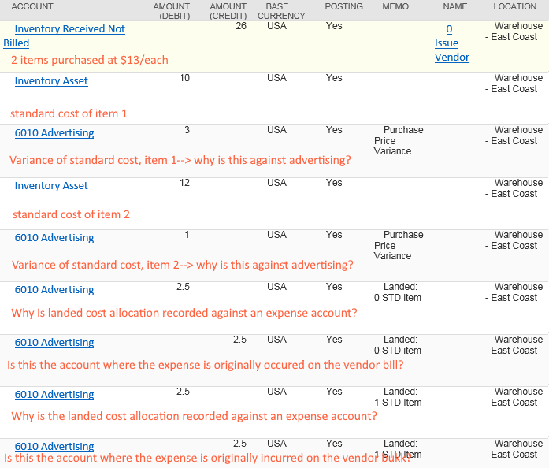Click the note 'Why is the landed cost allocation recorded'
549x468 pixels.
[x=120, y=416]
